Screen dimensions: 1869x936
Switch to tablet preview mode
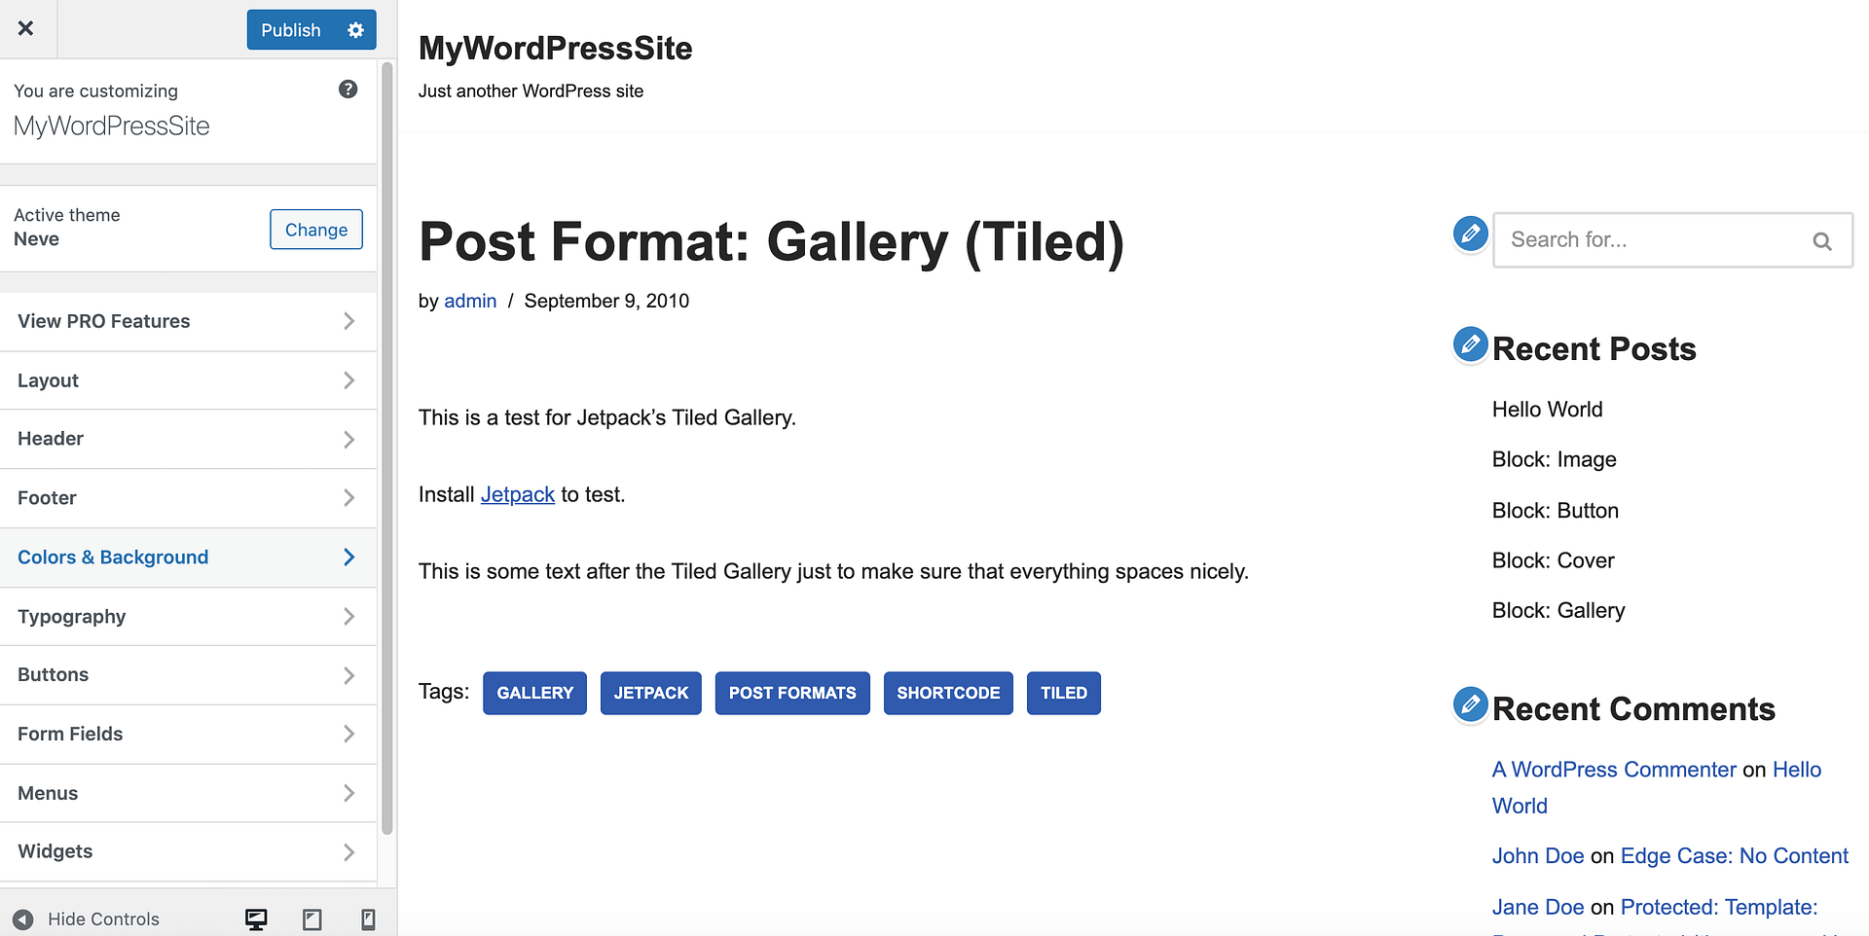click(311, 918)
